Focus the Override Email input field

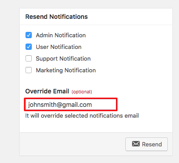click(71, 105)
